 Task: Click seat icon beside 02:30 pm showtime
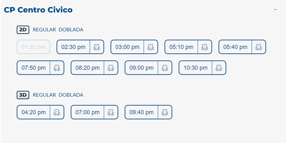(x=97, y=47)
